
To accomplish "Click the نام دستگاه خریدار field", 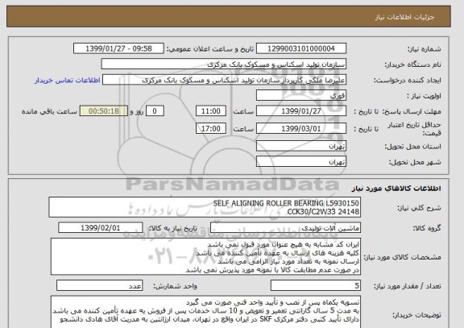I will [x=224, y=64].
